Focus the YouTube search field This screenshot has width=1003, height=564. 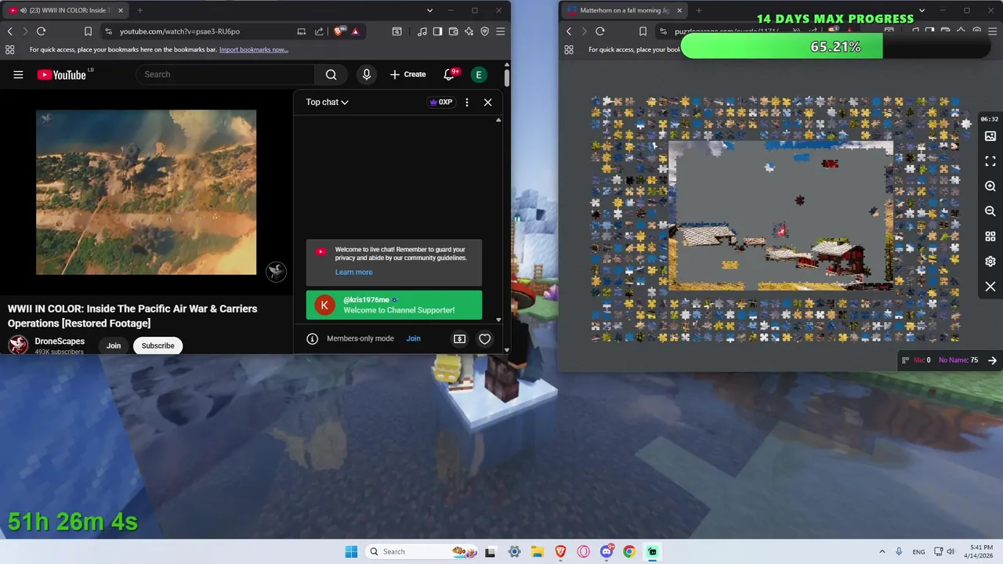(x=226, y=74)
